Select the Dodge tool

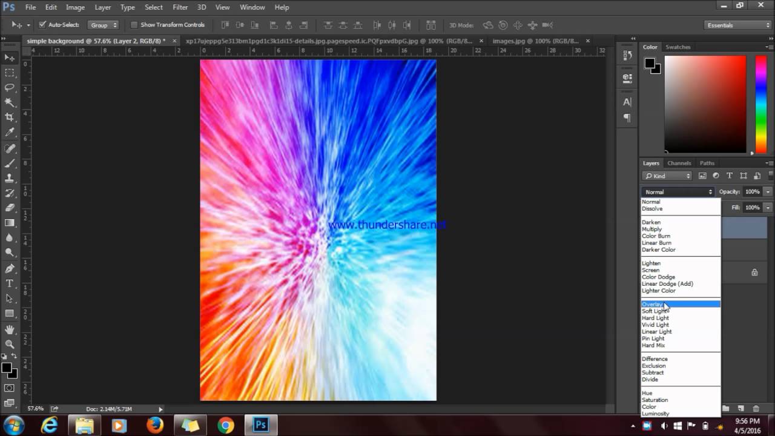[10, 253]
